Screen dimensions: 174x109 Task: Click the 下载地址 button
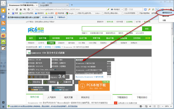(50, 82)
